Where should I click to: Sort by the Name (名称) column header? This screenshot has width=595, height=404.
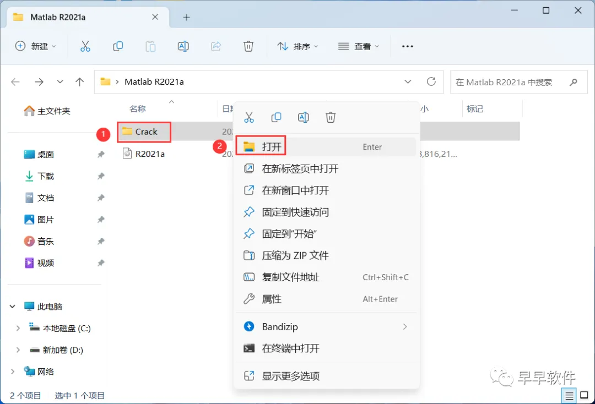(137, 109)
